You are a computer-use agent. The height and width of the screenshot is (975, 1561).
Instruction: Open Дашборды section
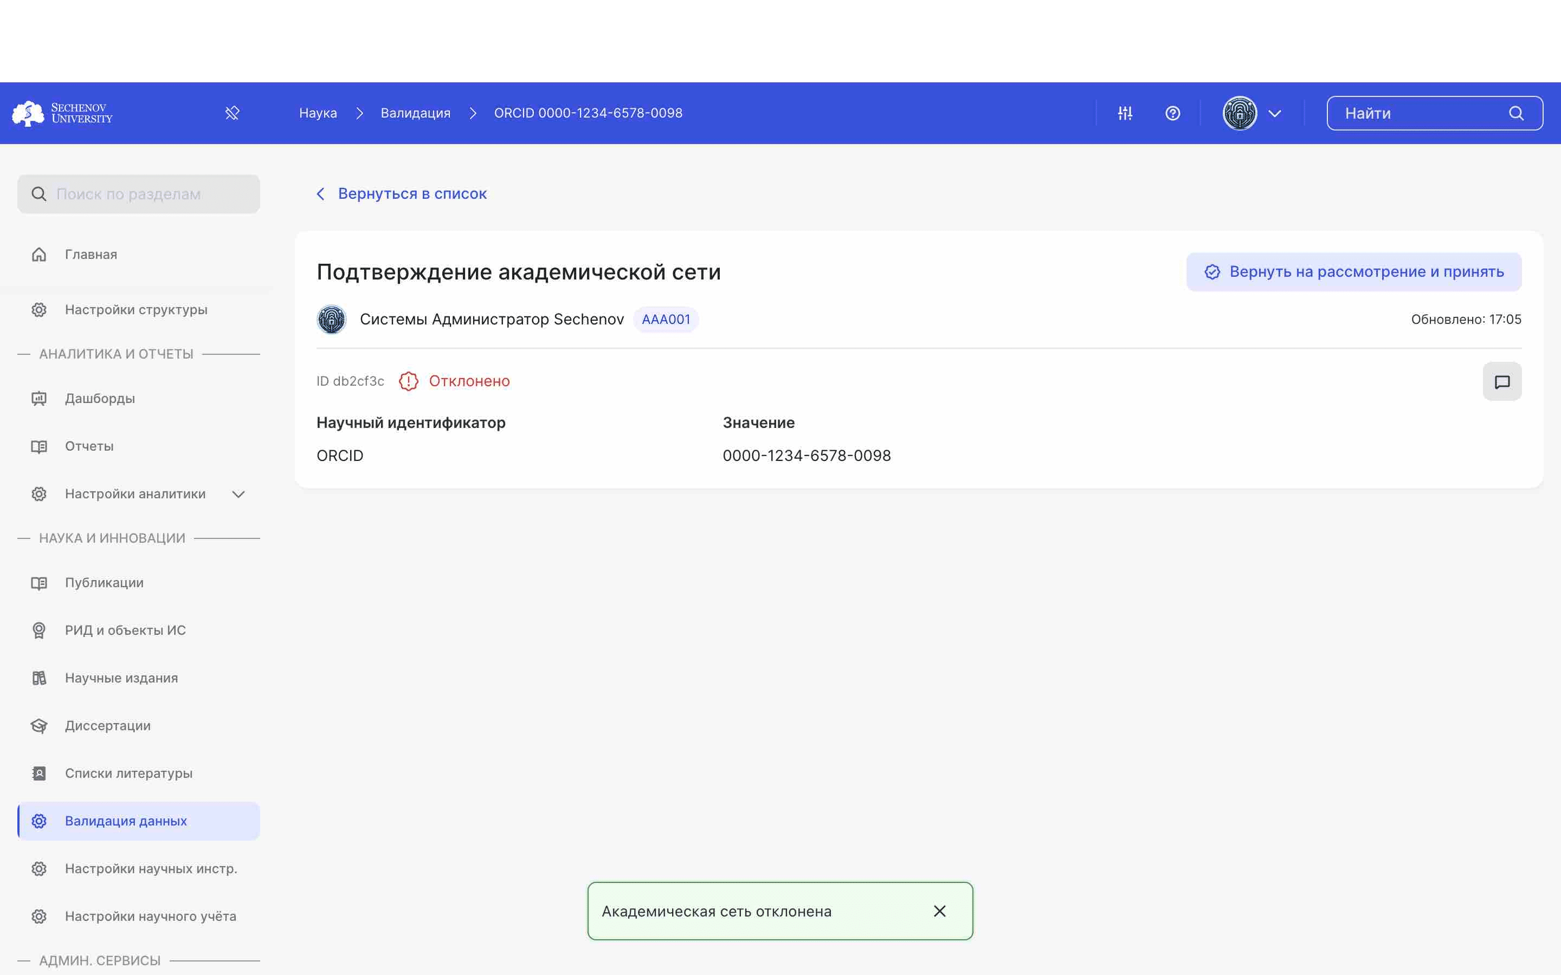tap(139, 399)
